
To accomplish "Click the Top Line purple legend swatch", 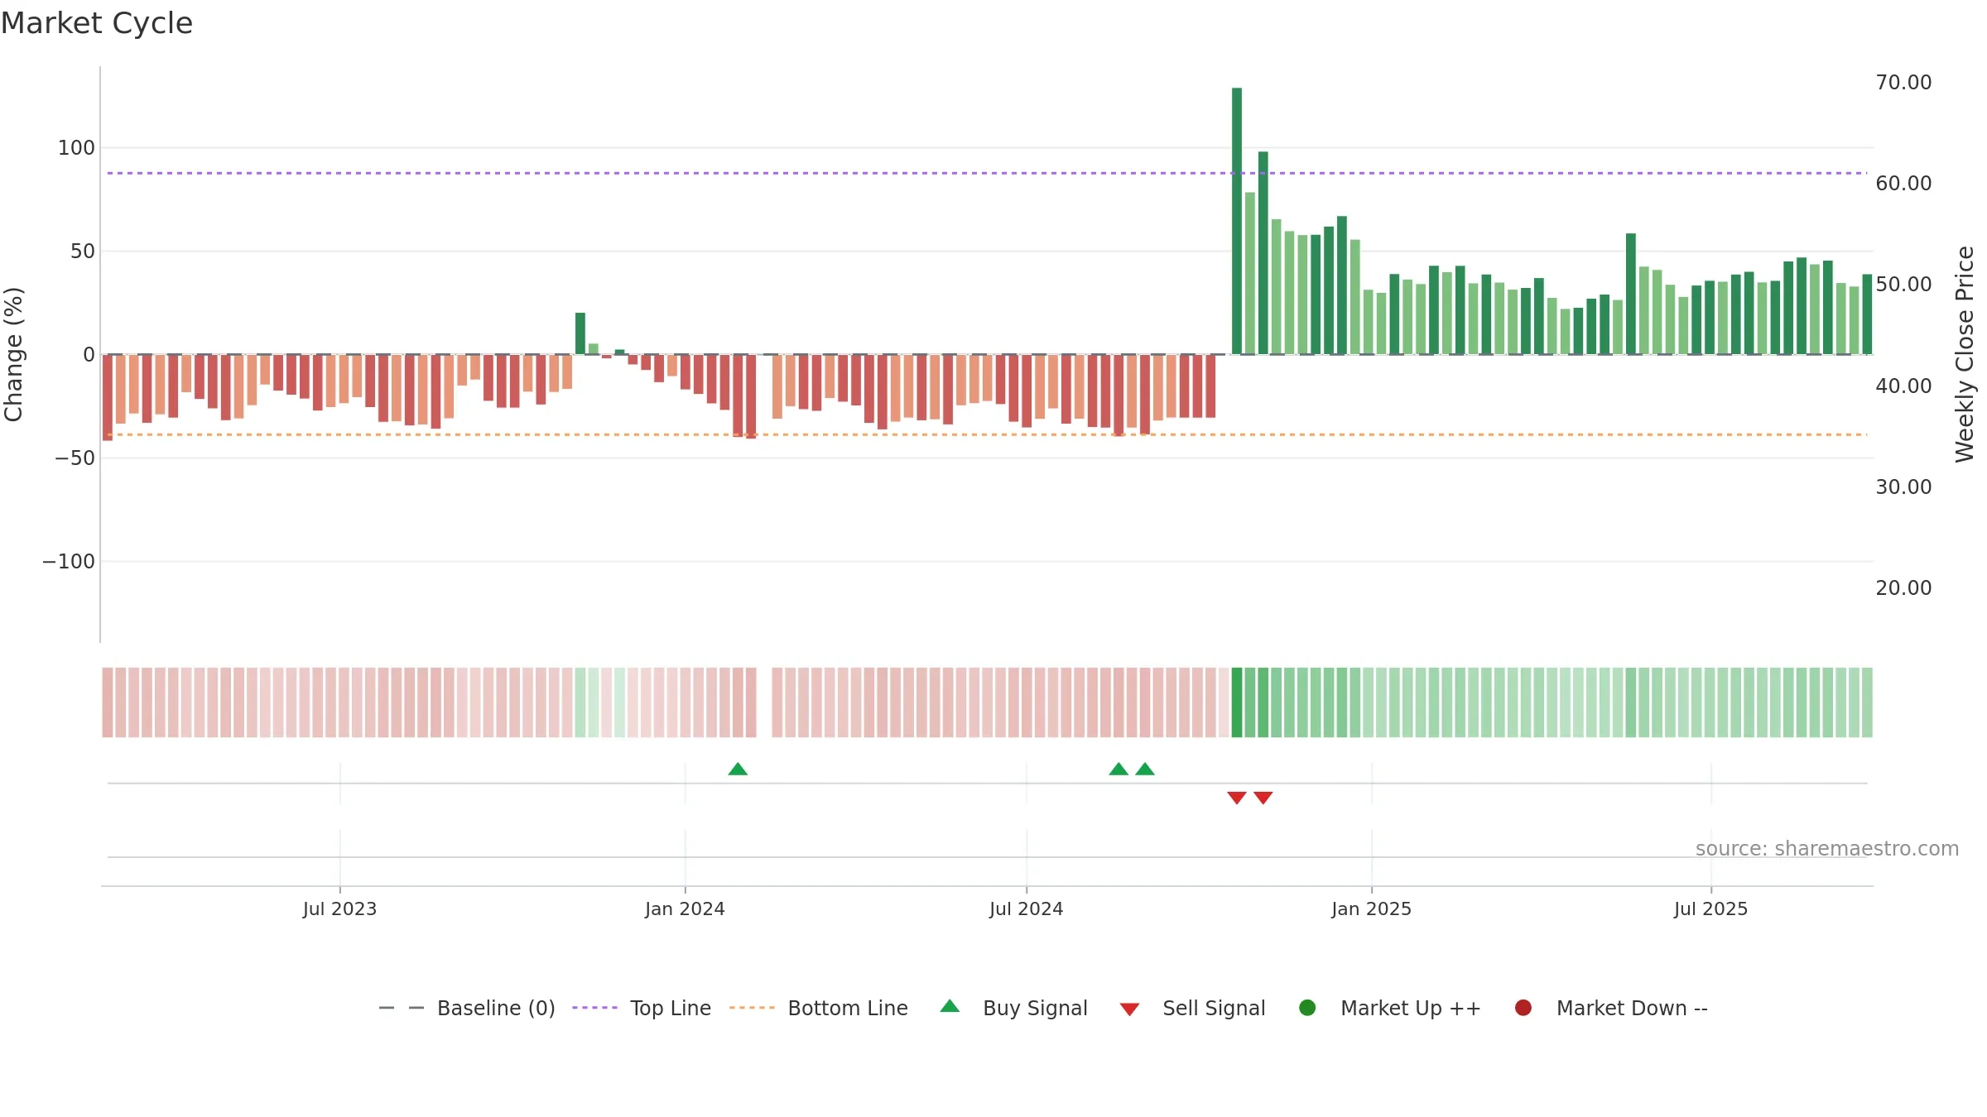I will pos(594,1008).
